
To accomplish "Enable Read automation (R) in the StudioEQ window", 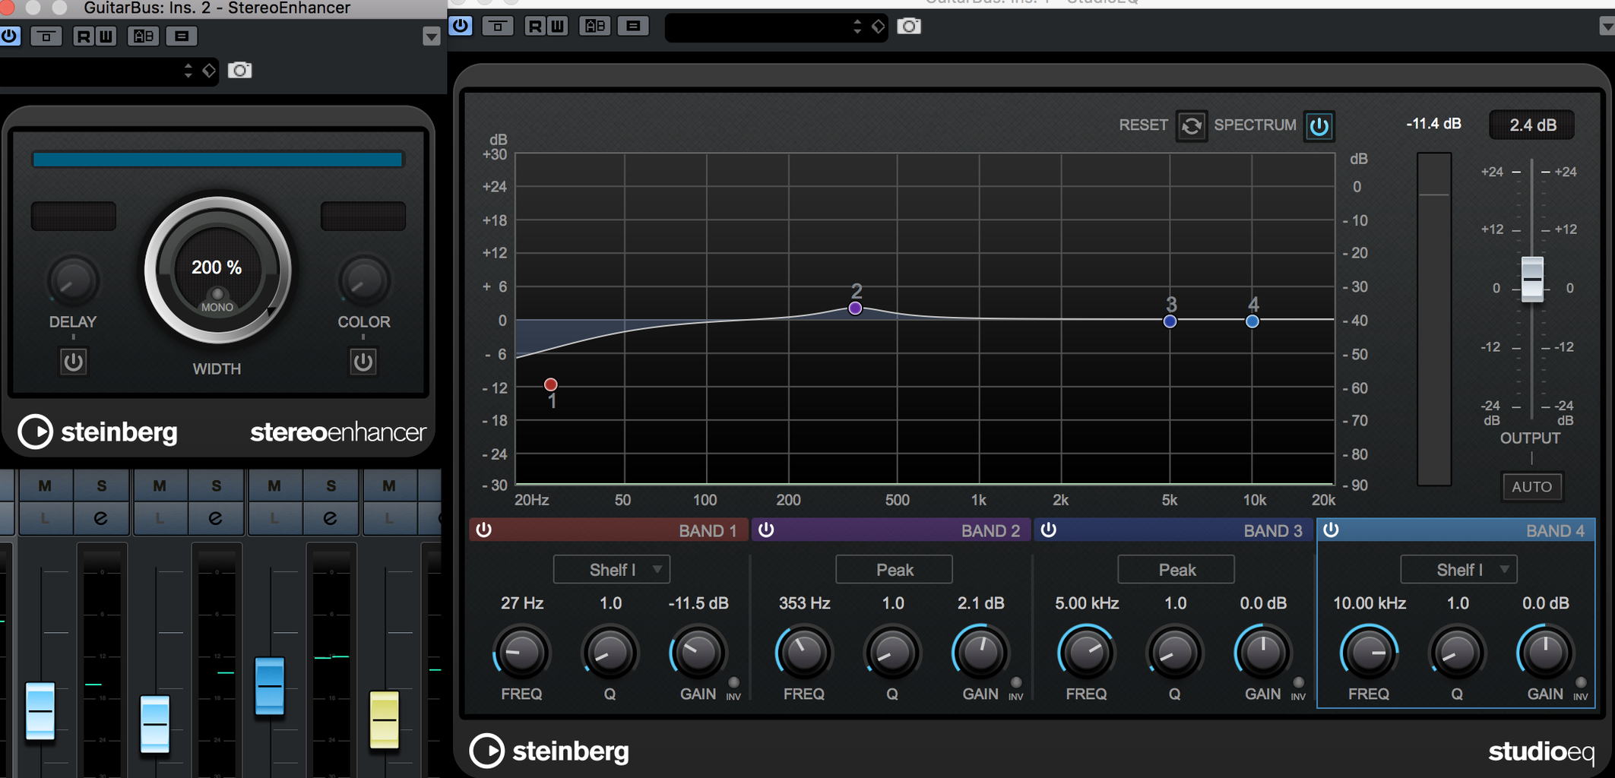I will (535, 26).
